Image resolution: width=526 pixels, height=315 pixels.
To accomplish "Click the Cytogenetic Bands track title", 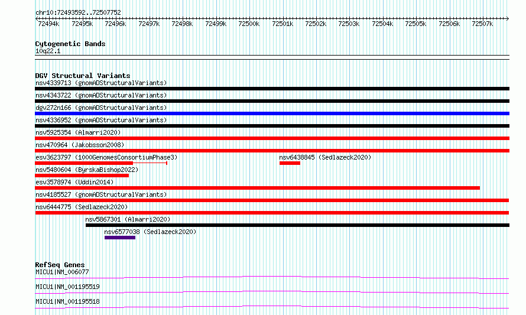I will coord(70,44).
